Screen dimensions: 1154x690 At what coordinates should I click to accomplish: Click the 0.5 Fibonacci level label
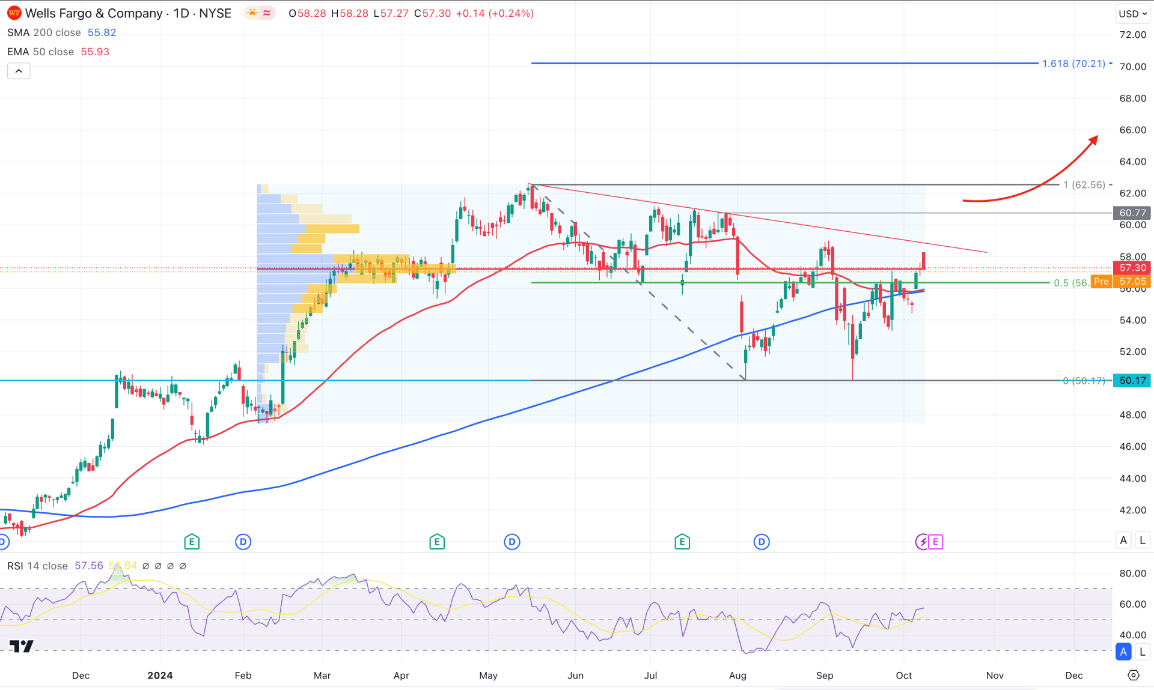pos(1070,283)
